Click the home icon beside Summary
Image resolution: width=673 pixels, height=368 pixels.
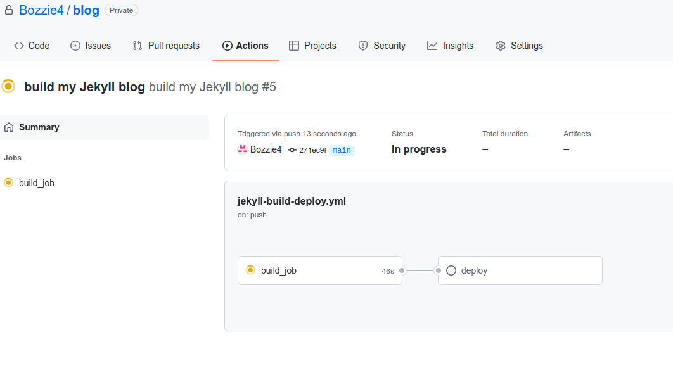pos(9,127)
